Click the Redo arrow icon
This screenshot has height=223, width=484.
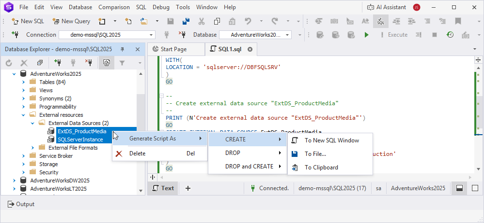274,21
